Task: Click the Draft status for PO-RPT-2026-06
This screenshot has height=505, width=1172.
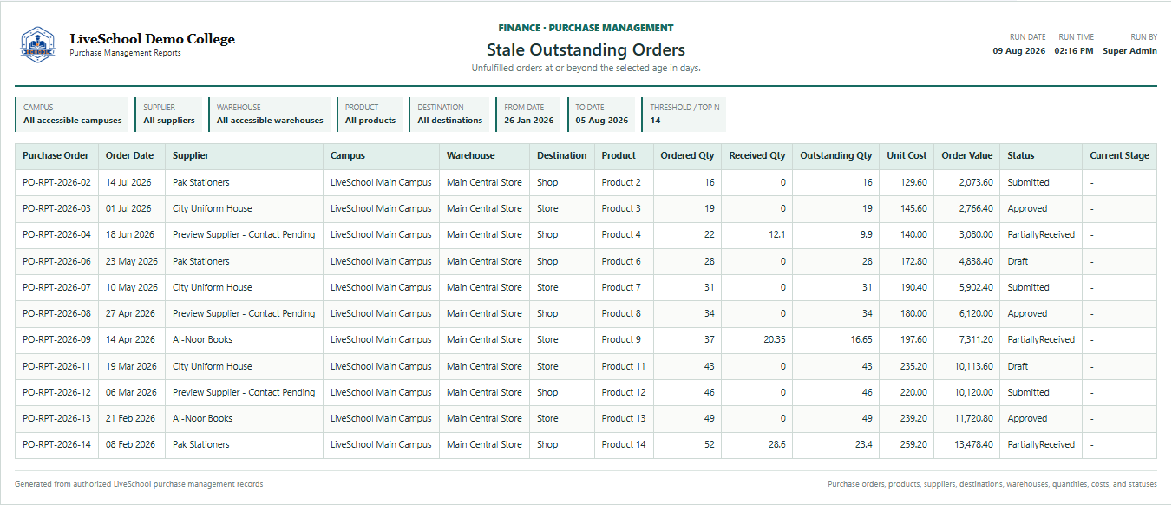Action: pos(1018,261)
